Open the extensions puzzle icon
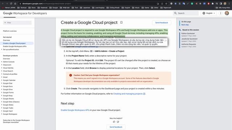Image resolution: width=232 pixels, height=130 pixels. (213, 4)
